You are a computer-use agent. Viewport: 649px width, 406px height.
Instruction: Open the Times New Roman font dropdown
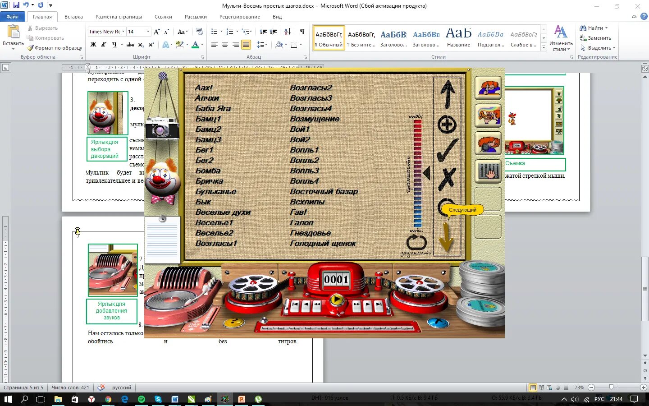(x=123, y=32)
